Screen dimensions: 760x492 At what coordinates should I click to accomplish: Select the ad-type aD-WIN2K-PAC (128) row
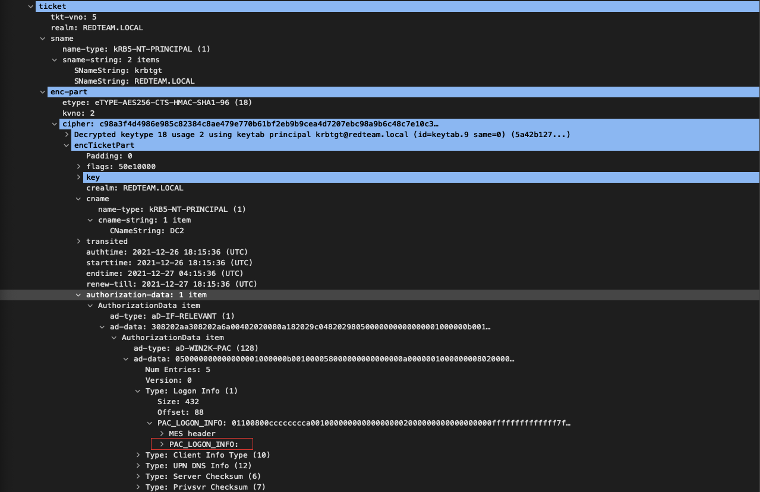click(195, 348)
